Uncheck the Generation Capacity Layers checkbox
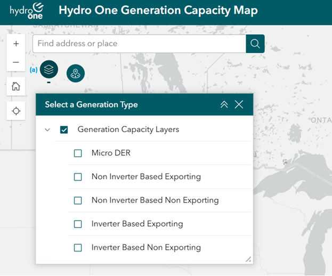 (64, 129)
